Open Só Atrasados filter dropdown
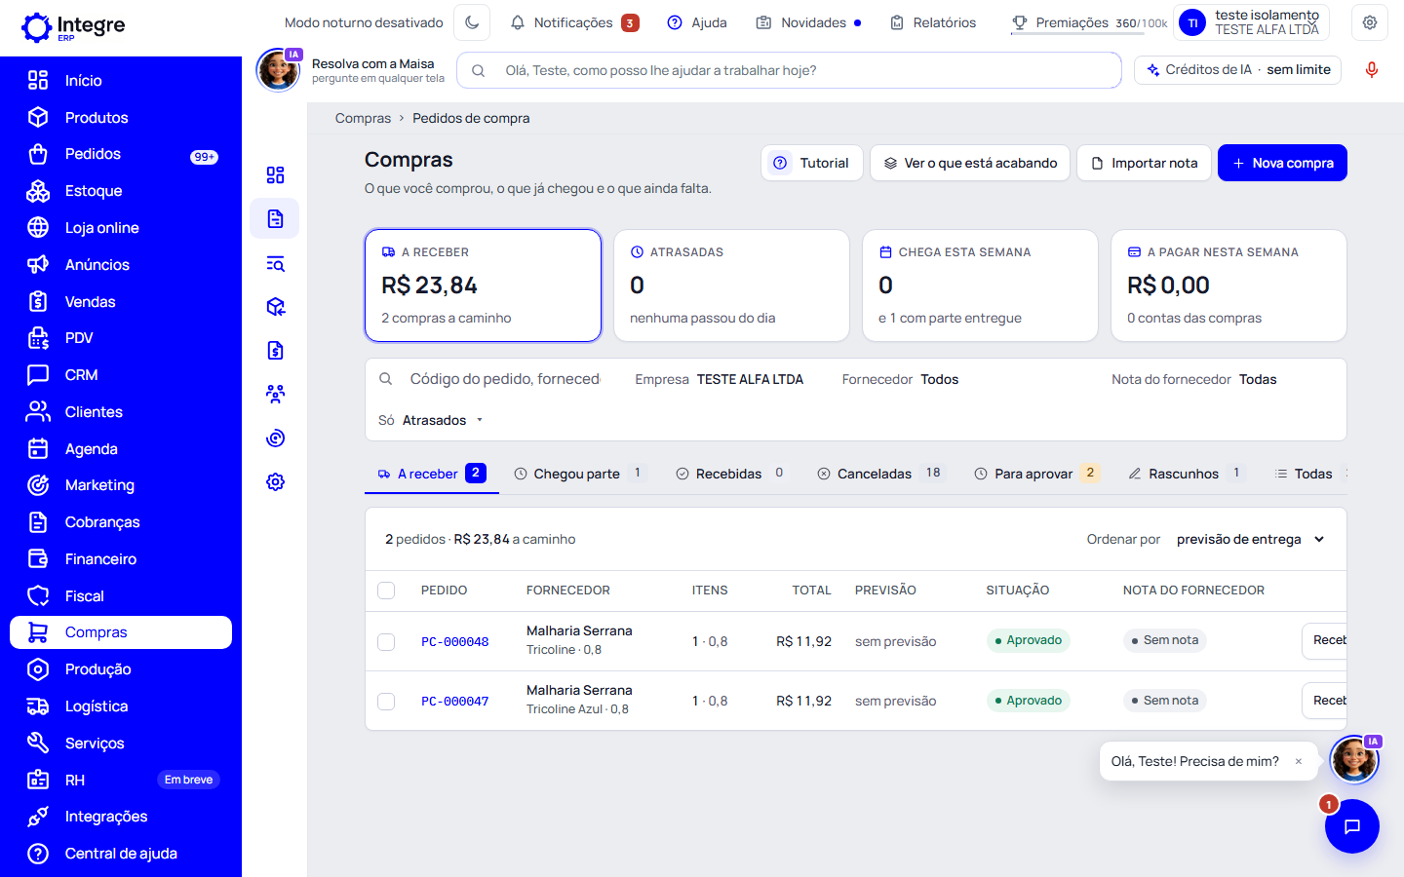1404x877 pixels. (x=431, y=420)
